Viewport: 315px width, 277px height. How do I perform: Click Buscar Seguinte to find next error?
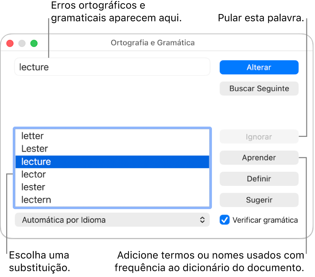(259, 89)
